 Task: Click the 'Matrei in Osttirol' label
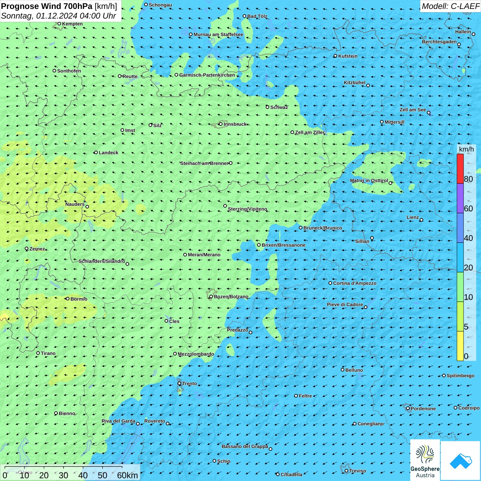click(x=369, y=180)
